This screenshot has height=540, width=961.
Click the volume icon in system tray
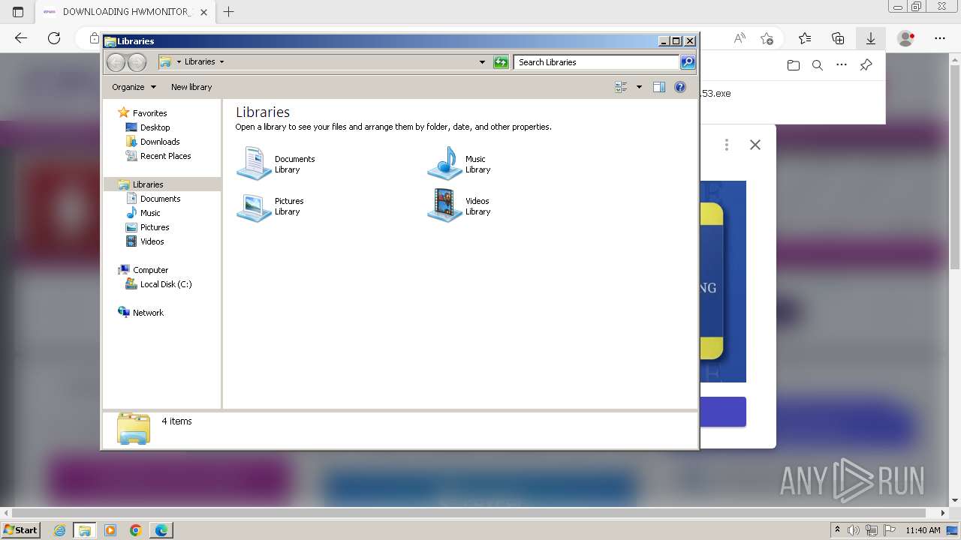tap(854, 530)
